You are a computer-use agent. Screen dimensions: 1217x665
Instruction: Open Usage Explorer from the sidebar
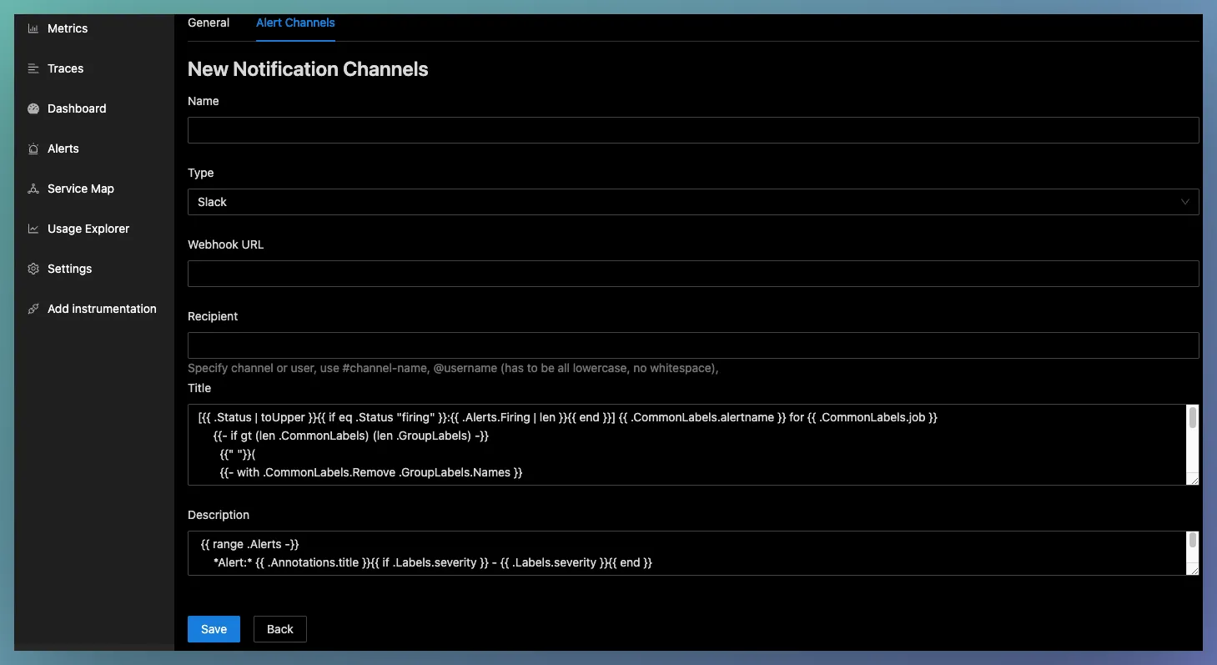[x=88, y=229]
